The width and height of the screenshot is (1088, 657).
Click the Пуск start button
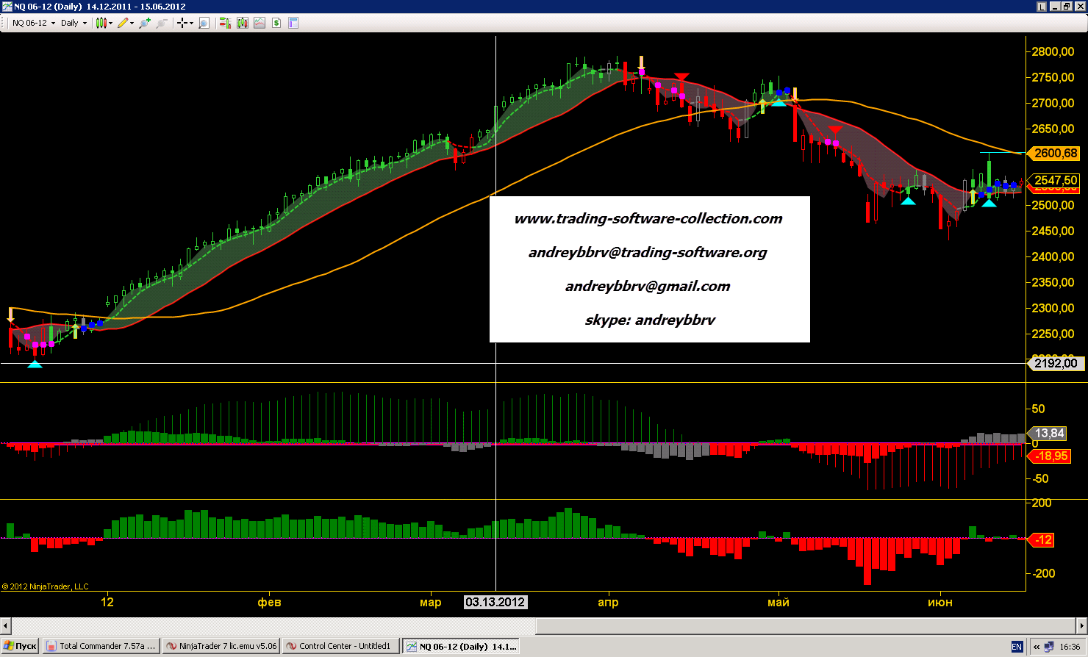pos(20,646)
